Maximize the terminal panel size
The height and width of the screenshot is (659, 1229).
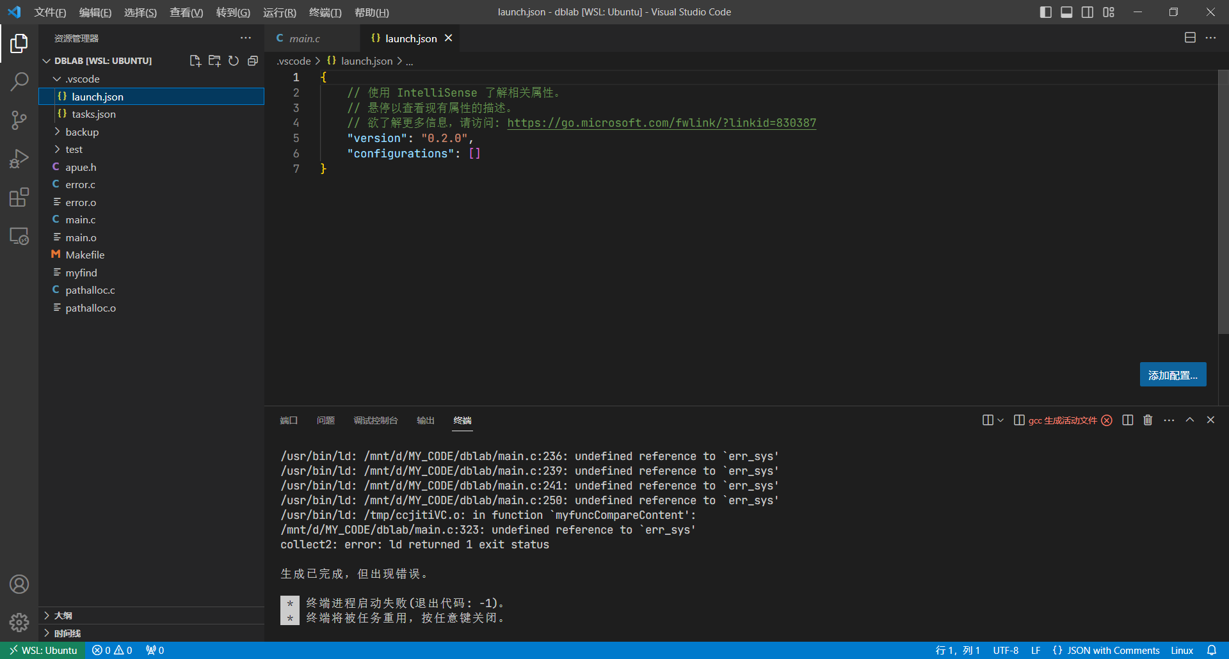[x=1190, y=420]
